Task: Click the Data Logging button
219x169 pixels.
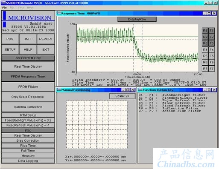Action: tap(28, 161)
